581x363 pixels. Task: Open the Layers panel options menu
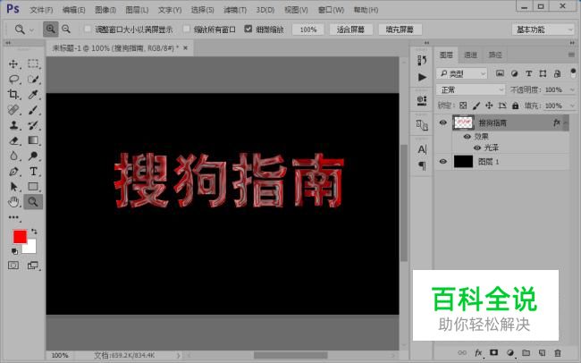click(x=571, y=55)
